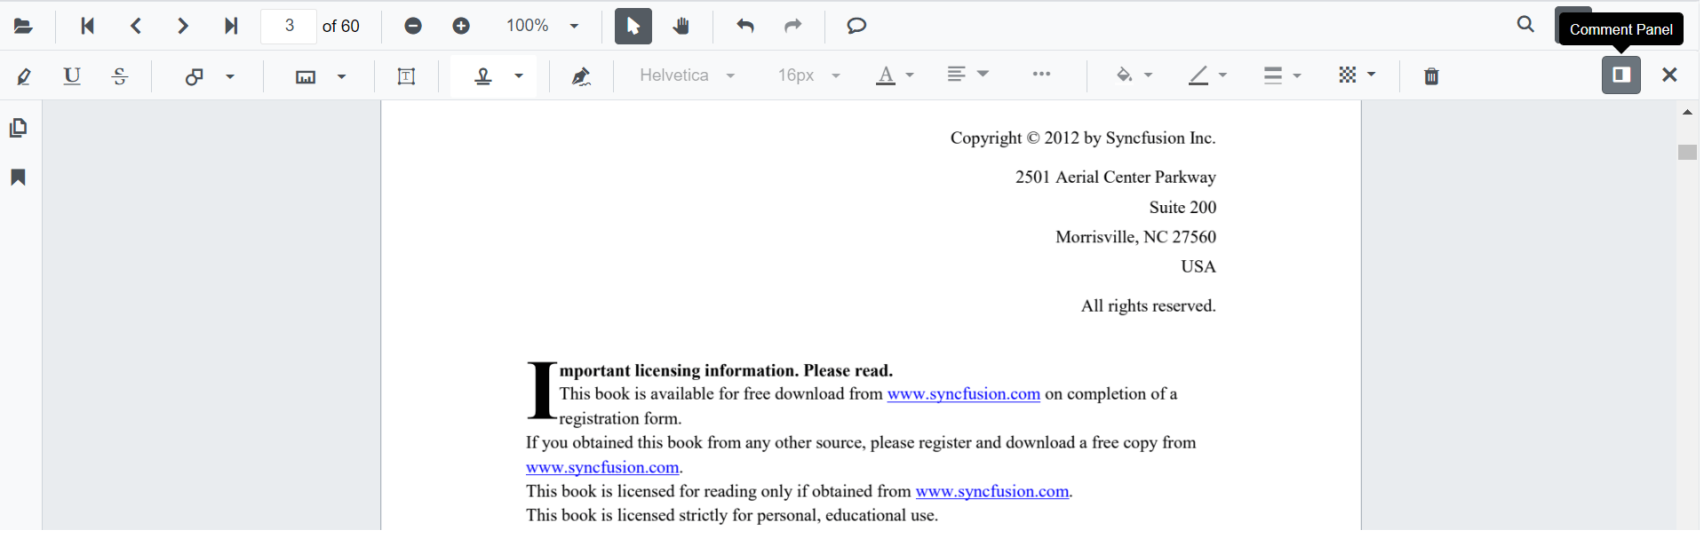
Task: Click the page number input field
Action: pos(289,26)
